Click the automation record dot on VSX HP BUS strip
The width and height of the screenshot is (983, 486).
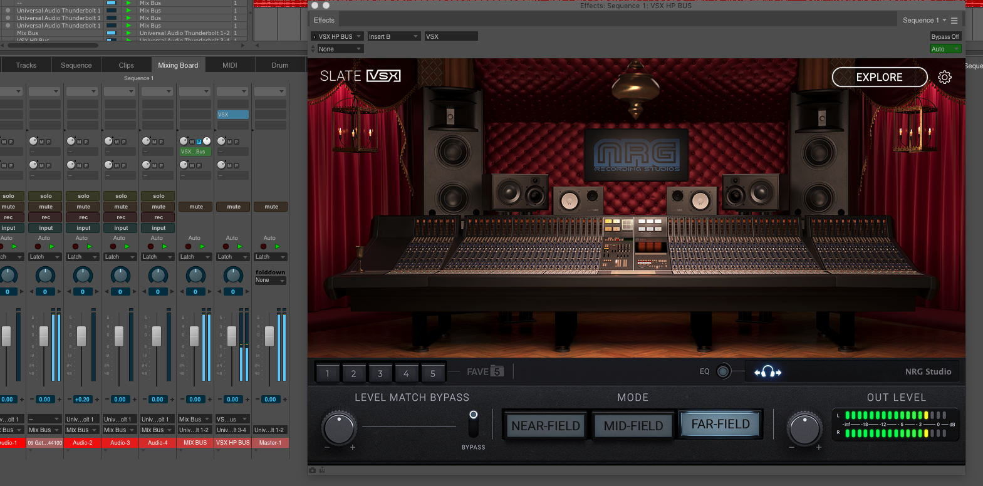(x=226, y=247)
